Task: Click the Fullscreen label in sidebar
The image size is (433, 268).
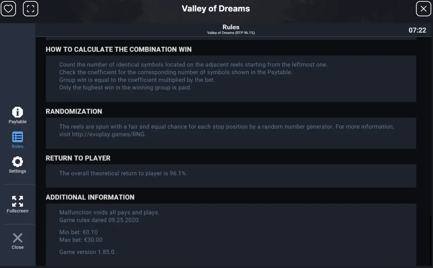Action: [x=17, y=211]
